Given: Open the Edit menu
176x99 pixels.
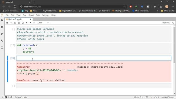Looking at the screenshot, I should [12, 15].
